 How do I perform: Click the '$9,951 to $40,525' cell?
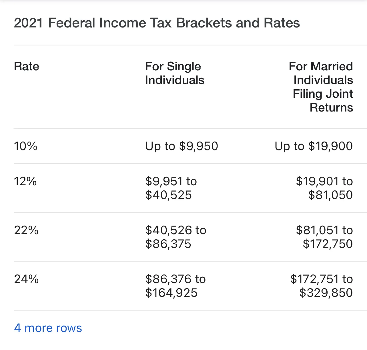[x=171, y=188]
